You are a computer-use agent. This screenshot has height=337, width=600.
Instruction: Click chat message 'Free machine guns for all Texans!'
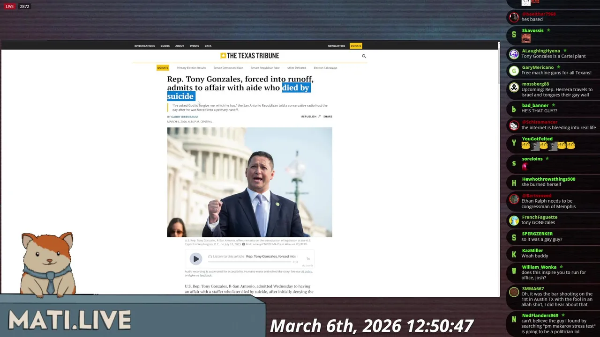coord(556,73)
